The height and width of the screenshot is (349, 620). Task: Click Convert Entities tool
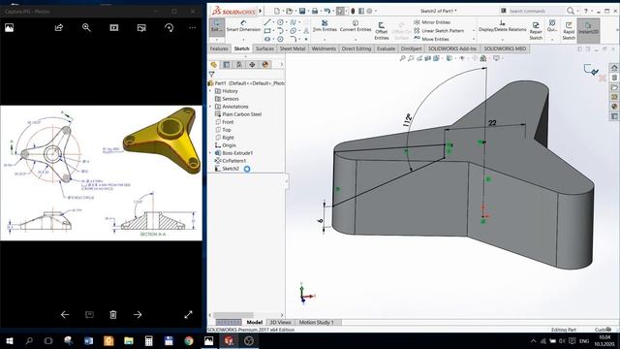point(356,26)
